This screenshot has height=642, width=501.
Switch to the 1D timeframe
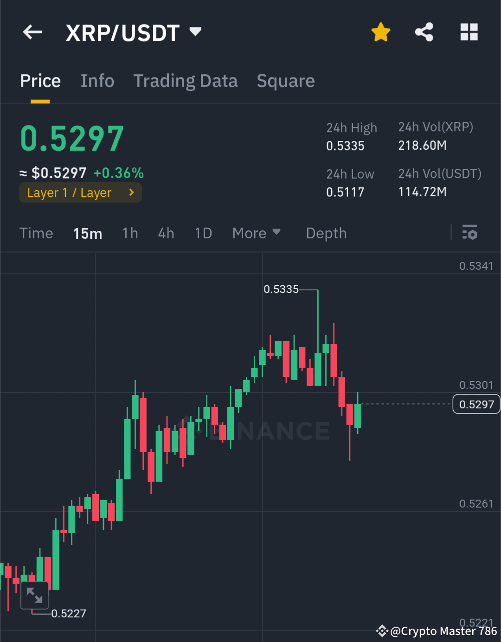click(203, 233)
